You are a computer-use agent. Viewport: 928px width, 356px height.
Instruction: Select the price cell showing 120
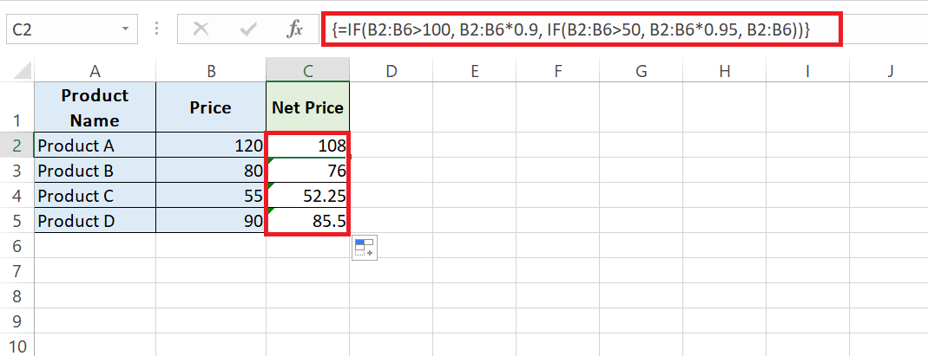coord(211,145)
